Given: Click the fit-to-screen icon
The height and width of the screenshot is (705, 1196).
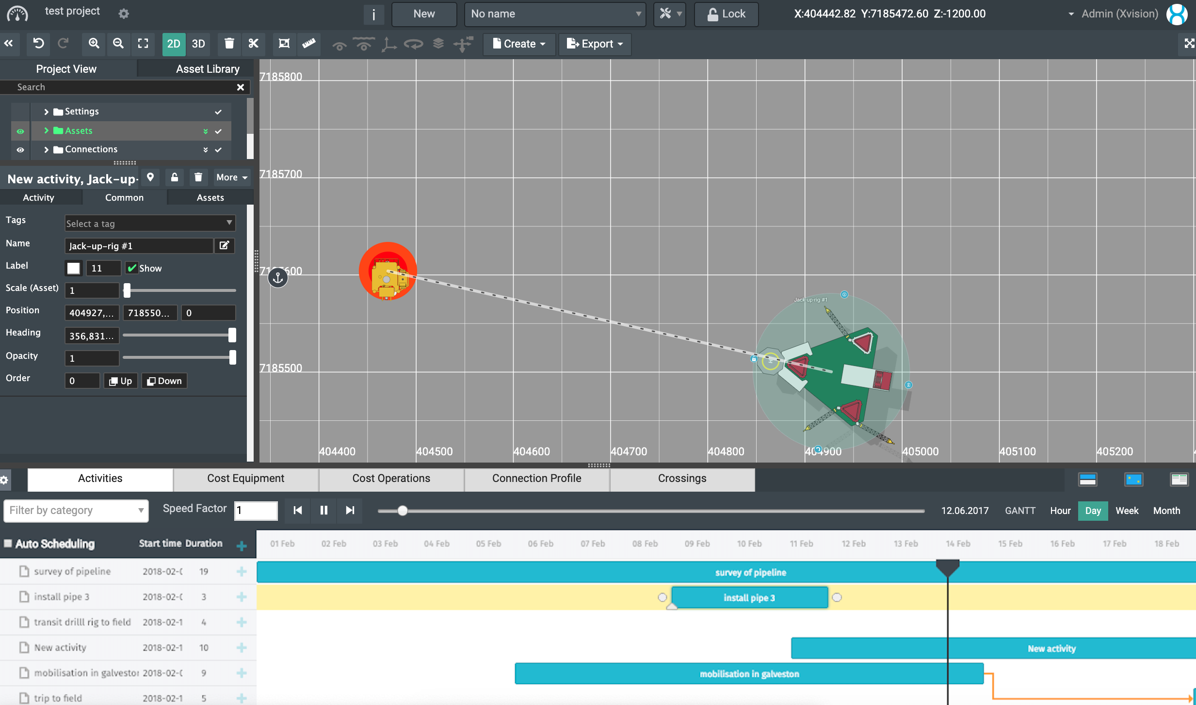Looking at the screenshot, I should 143,44.
